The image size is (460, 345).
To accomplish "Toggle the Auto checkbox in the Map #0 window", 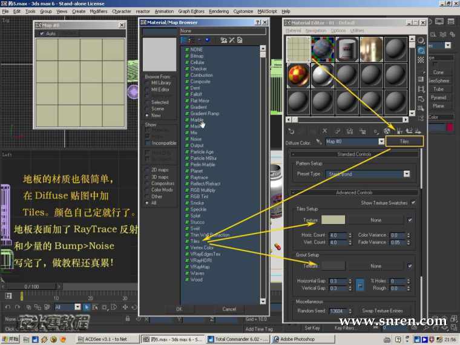I will click(x=42, y=34).
